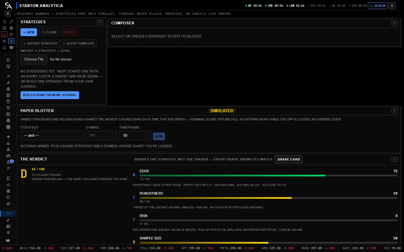Select the red warning triangle icon
This screenshot has width=404, height=252.
click(4, 35)
